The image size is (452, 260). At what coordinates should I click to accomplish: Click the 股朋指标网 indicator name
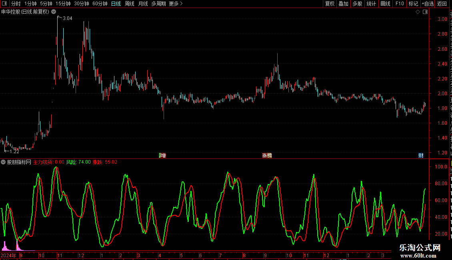[x=19, y=162]
